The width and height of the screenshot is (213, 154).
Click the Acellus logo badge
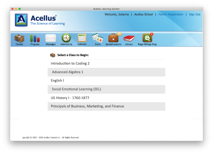point(21,20)
